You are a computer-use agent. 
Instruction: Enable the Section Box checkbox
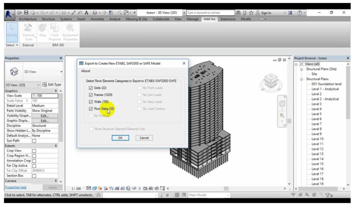(34, 176)
